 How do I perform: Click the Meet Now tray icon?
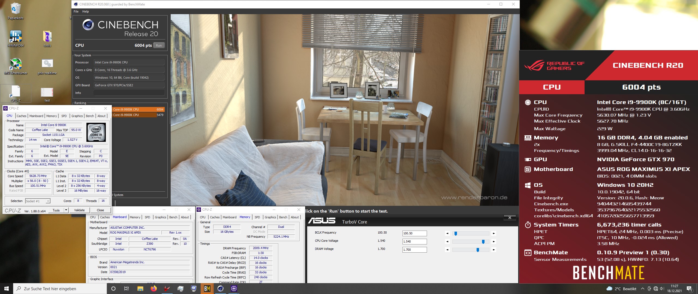coord(649,289)
